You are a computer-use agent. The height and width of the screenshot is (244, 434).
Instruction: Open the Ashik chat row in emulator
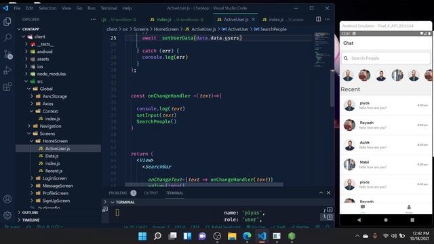pos(386,144)
